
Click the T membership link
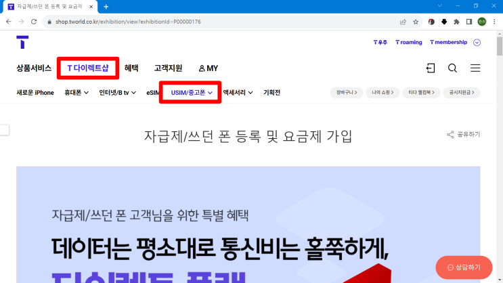tap(448, 43)
